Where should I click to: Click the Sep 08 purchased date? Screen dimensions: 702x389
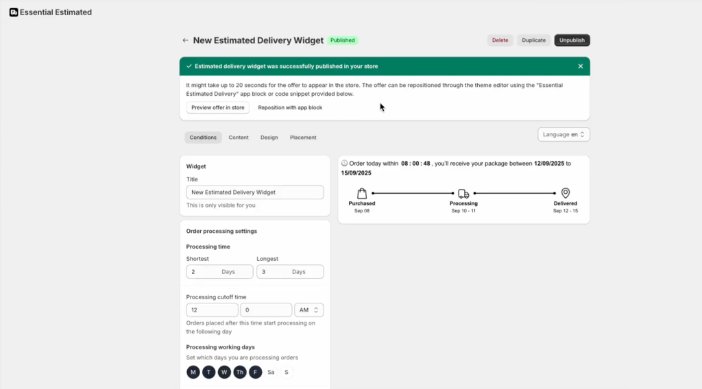pos(362,211)
